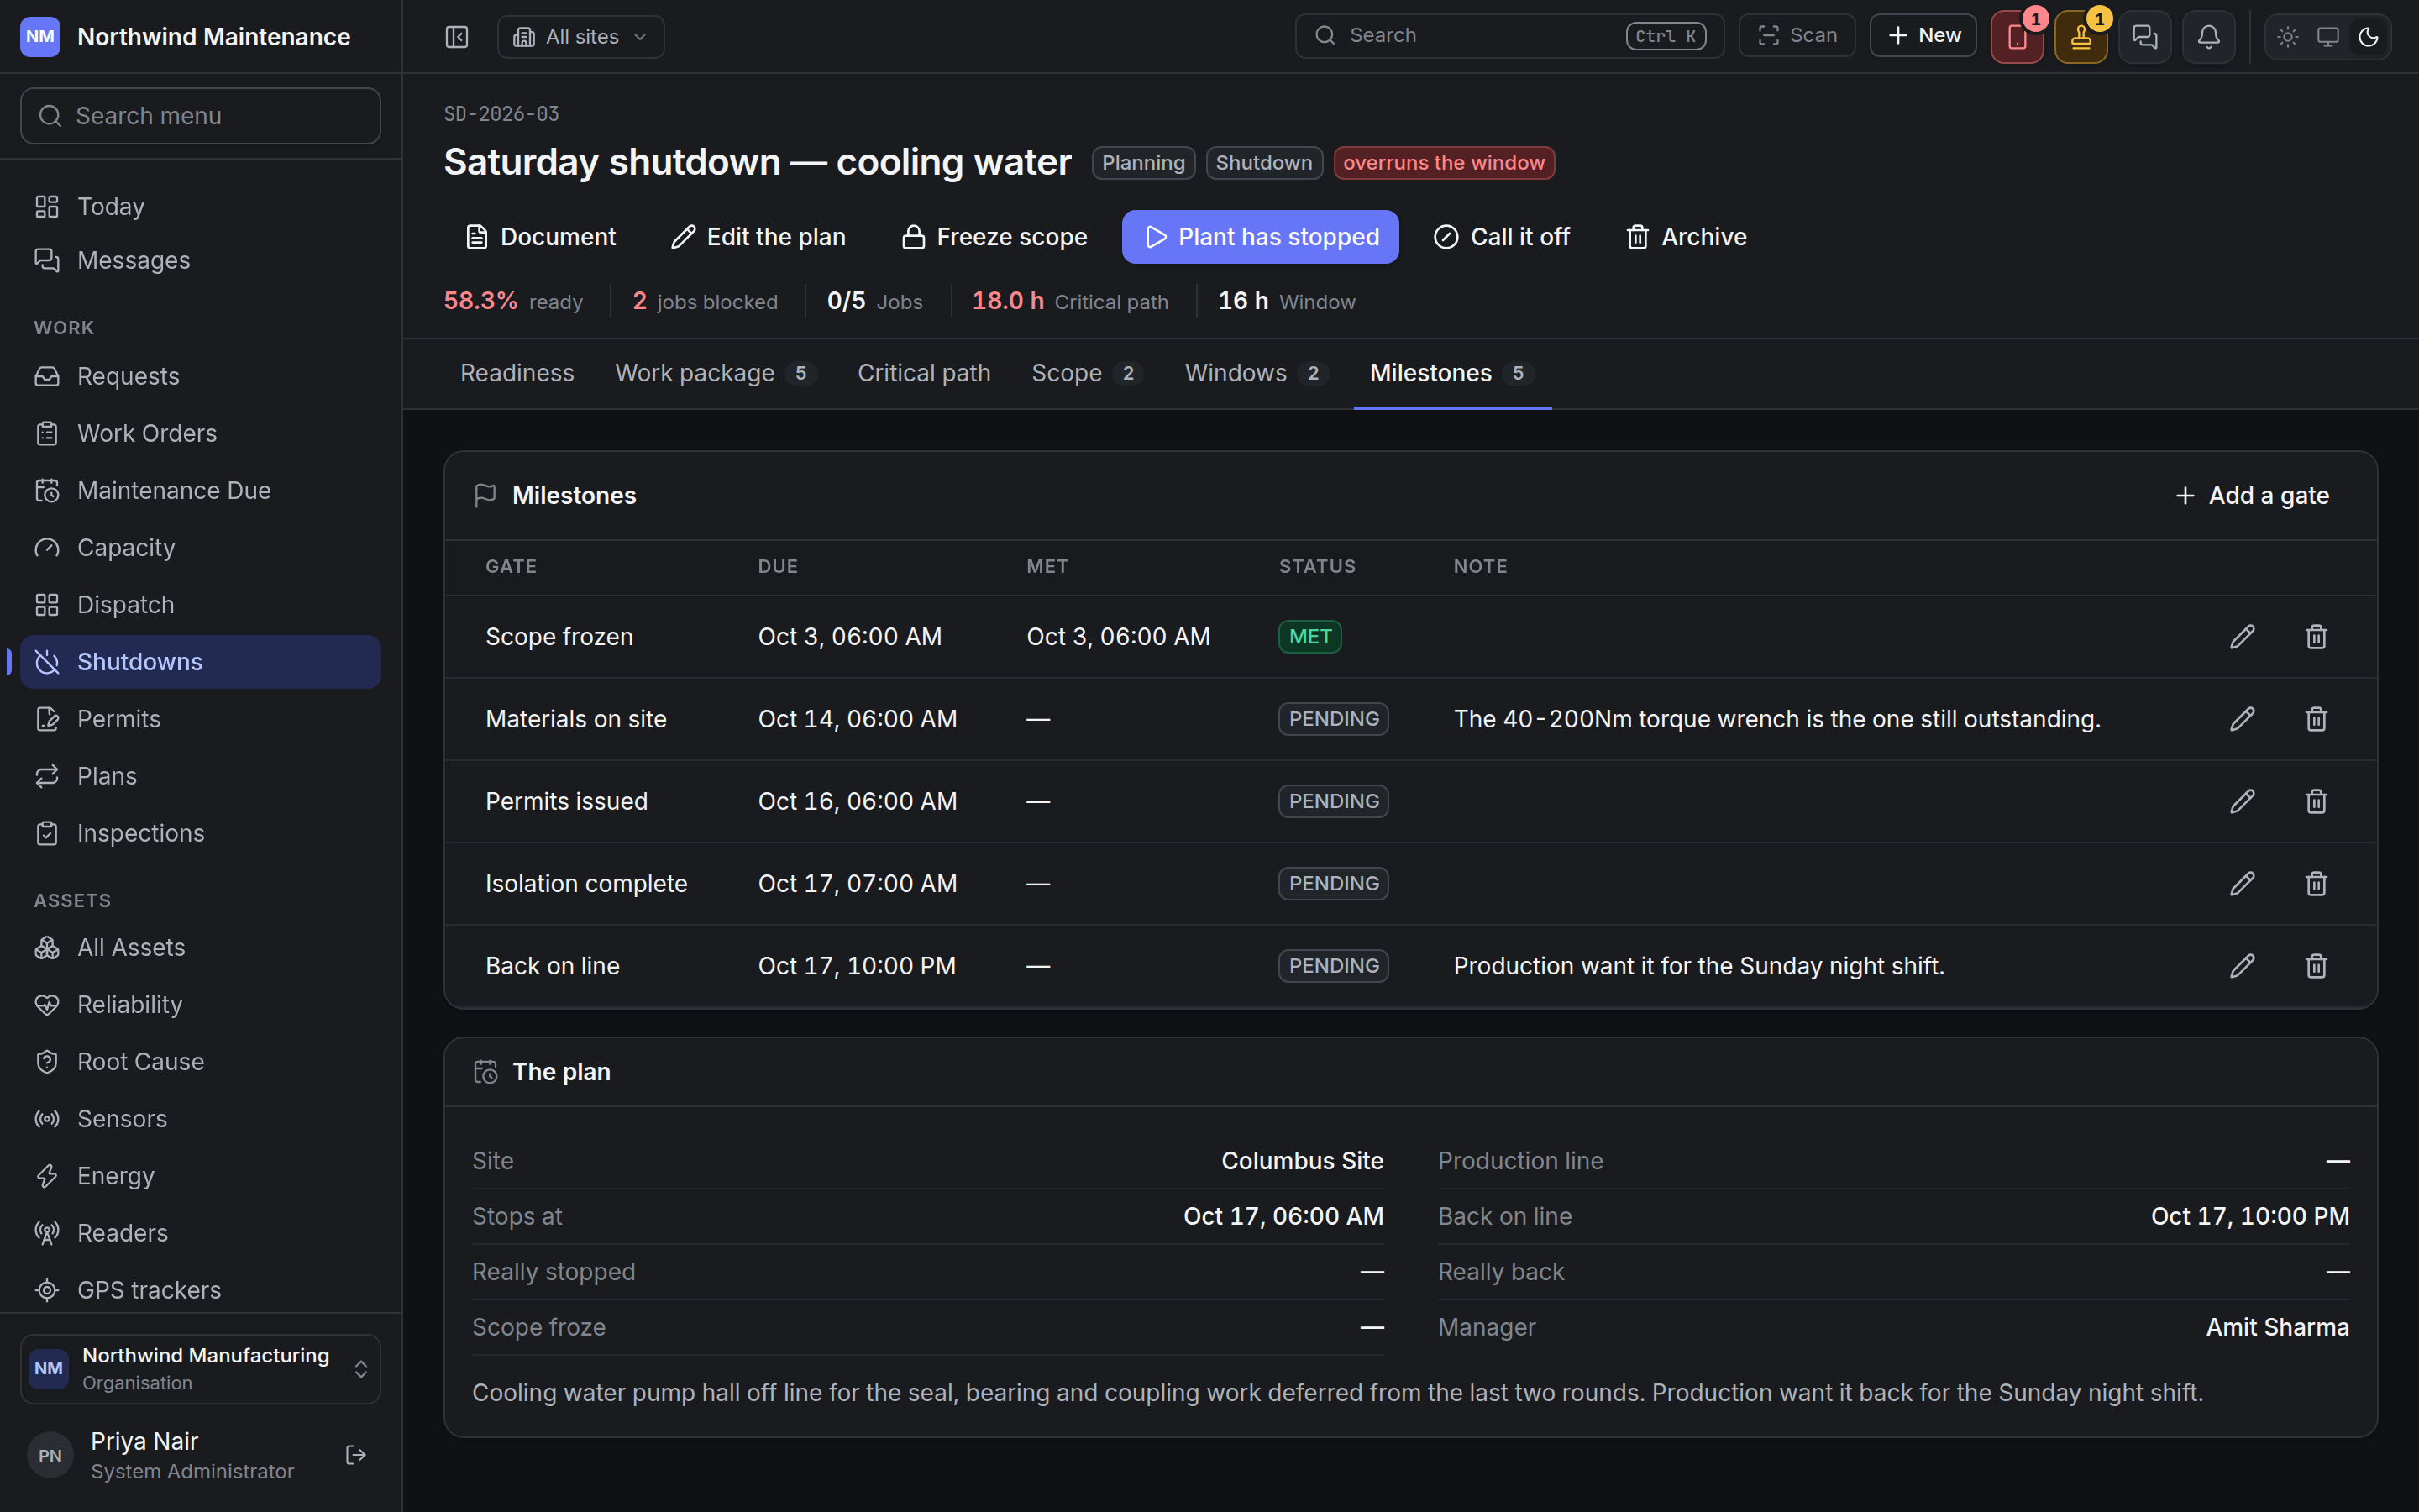This screenshot has height=1512, width=2419.
Task: Open the red alert icon with badge
Action: click(2018, 37)
